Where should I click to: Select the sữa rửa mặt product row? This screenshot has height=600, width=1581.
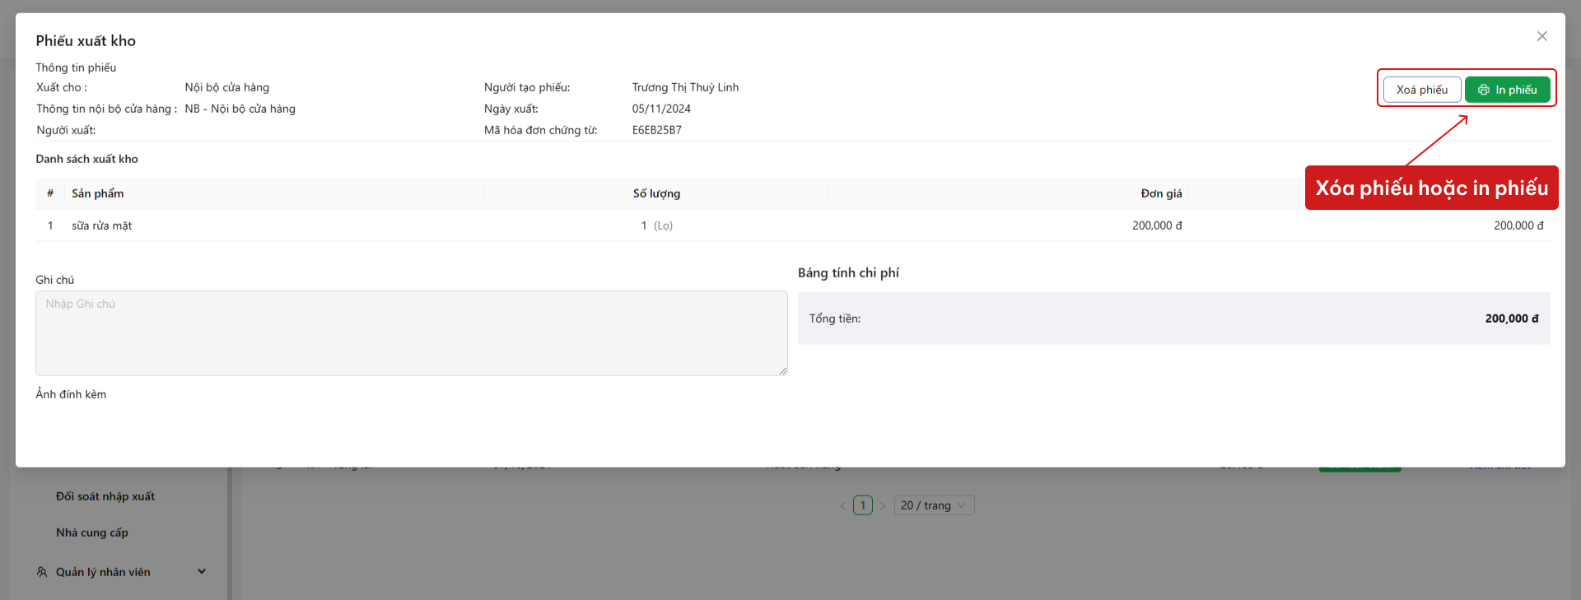[x=101, y=226]
